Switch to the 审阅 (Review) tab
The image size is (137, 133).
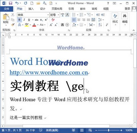pyautogui.click(x=94, y=9)
